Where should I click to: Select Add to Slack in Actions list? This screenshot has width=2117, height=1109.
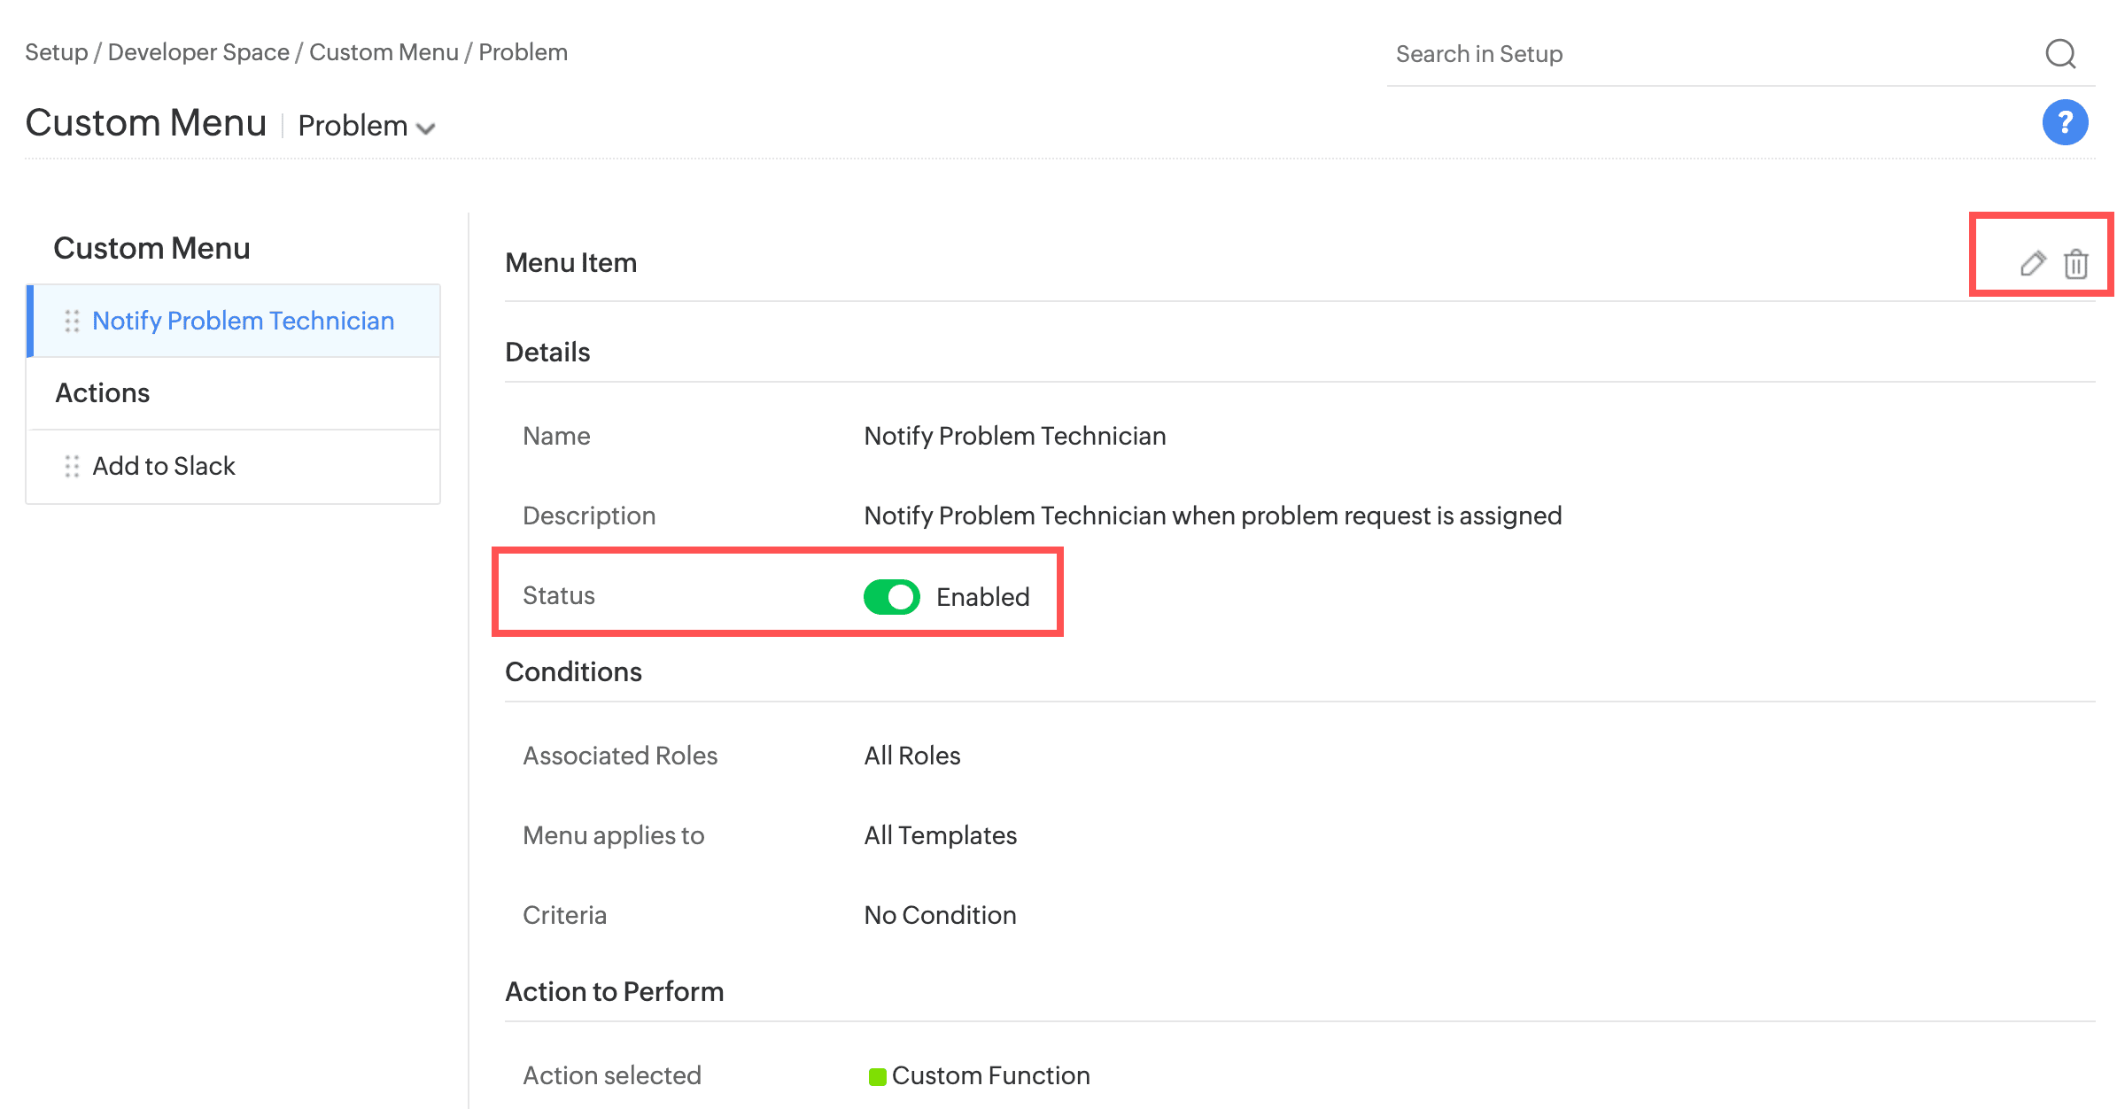click(164, 466)
